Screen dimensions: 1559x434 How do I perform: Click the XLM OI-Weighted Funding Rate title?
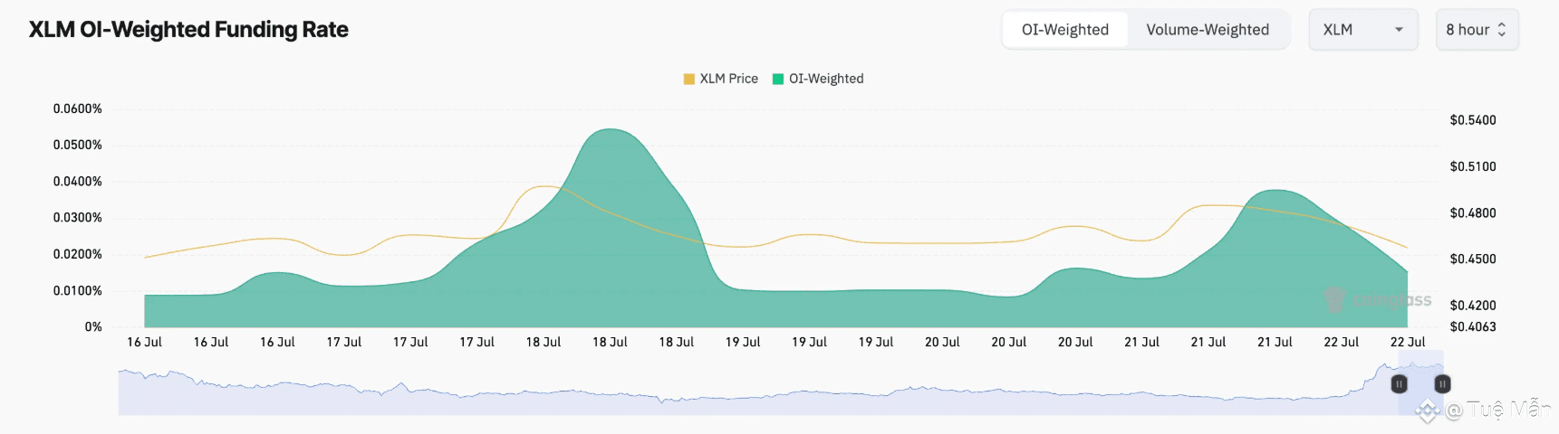[x=188, y=30]
